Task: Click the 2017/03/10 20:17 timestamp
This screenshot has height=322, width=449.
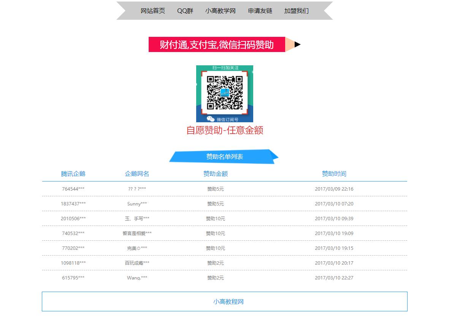Action: tap(334, 263)
